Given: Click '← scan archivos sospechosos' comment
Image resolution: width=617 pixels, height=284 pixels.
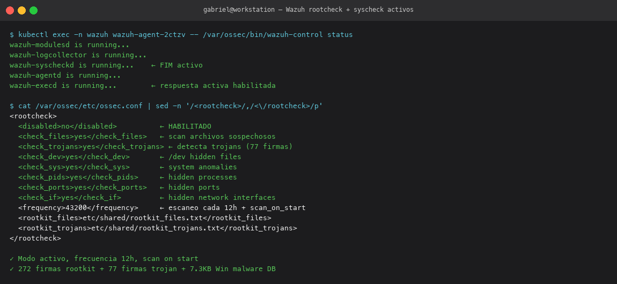Looking at the screenshot, I should click(x=218, y=137).
